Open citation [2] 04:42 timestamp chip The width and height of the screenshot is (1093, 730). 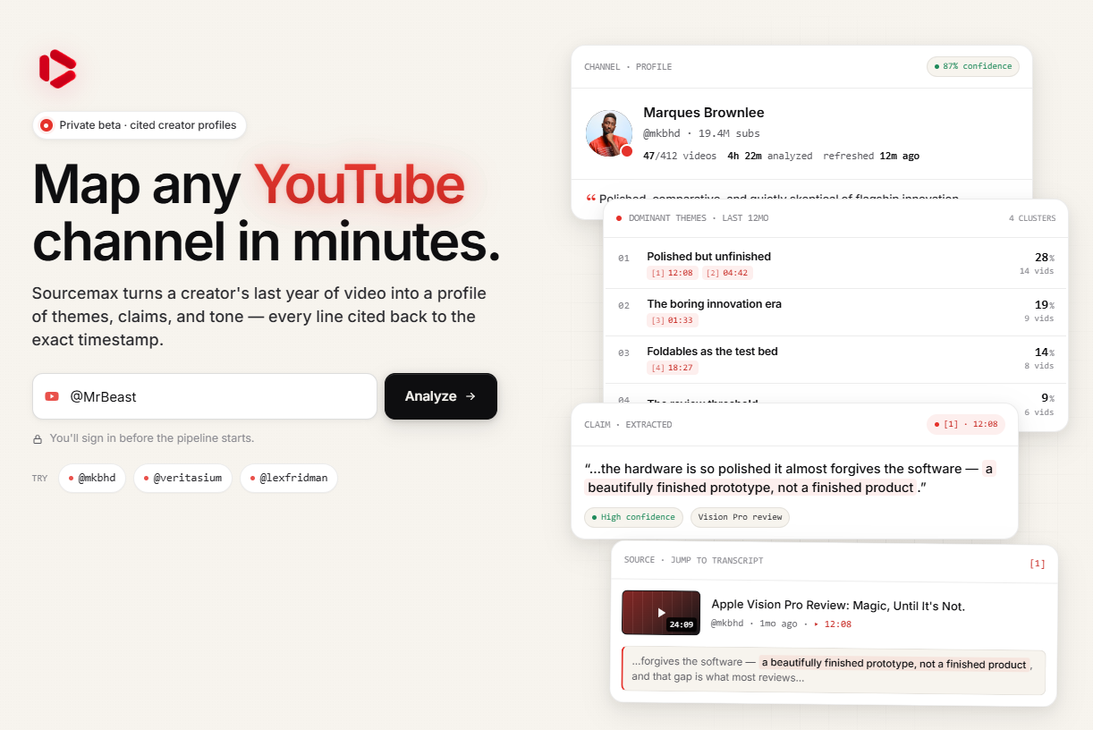pos(727,273)
